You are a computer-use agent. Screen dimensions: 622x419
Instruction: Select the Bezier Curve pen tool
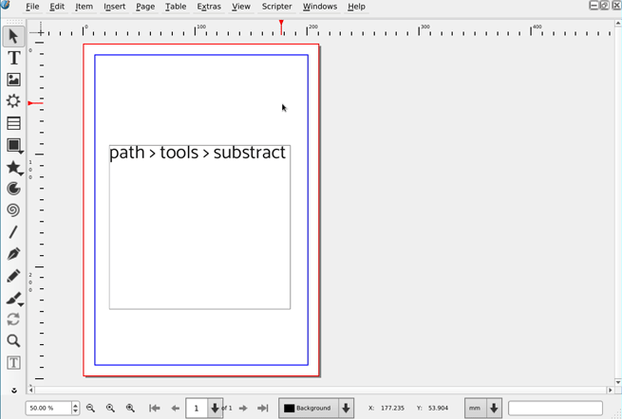coord(13,254)
